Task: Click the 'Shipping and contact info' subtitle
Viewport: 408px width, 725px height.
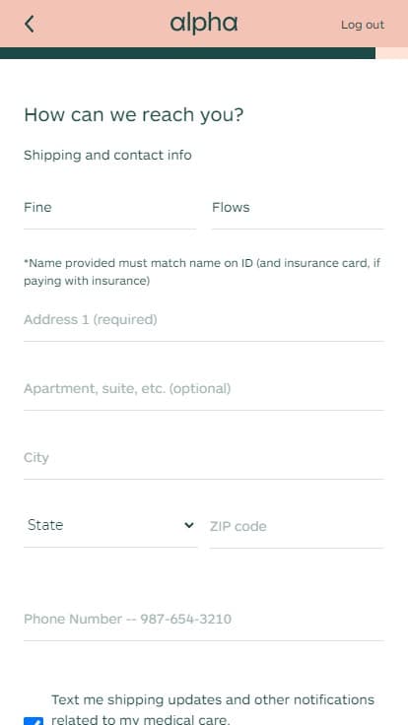Action: click(107, 156)
